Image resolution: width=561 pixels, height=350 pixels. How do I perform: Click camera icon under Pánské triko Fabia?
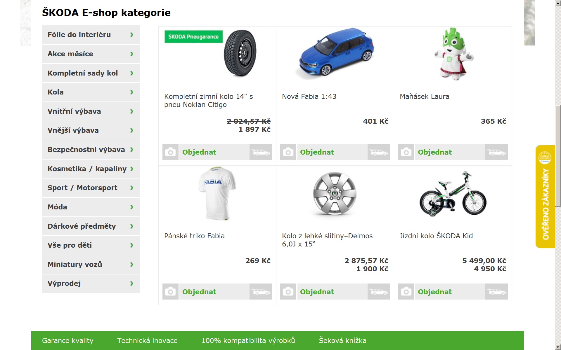point(170,291)
